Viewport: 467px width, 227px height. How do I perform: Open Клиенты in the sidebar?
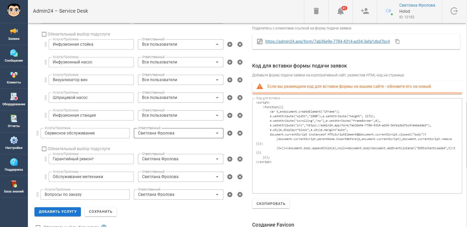[14, 78]
